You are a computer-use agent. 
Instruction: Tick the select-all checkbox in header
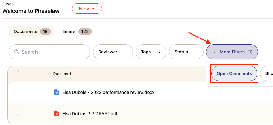(16, 73)
